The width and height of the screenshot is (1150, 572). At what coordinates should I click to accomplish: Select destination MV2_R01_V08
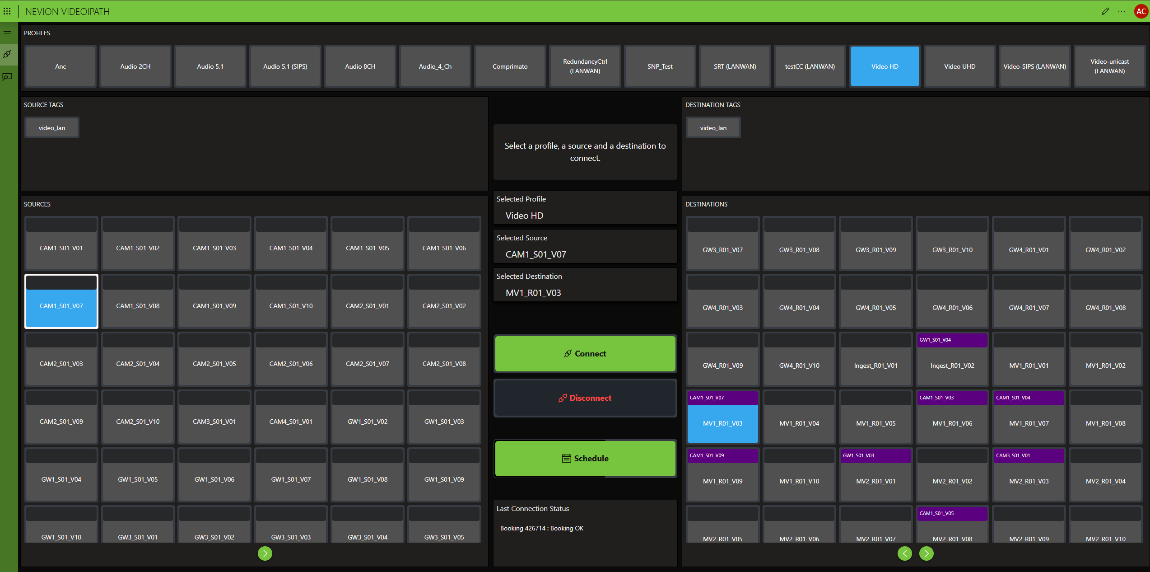(953, 524)
